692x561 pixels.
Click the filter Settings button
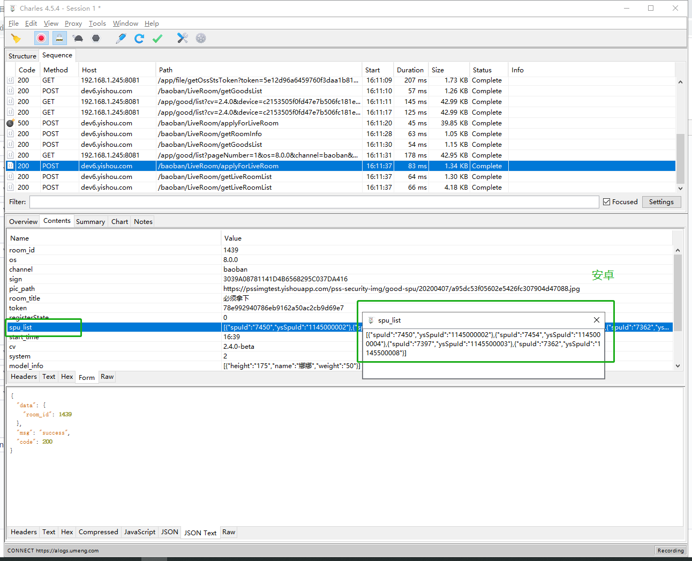[661, 202]
